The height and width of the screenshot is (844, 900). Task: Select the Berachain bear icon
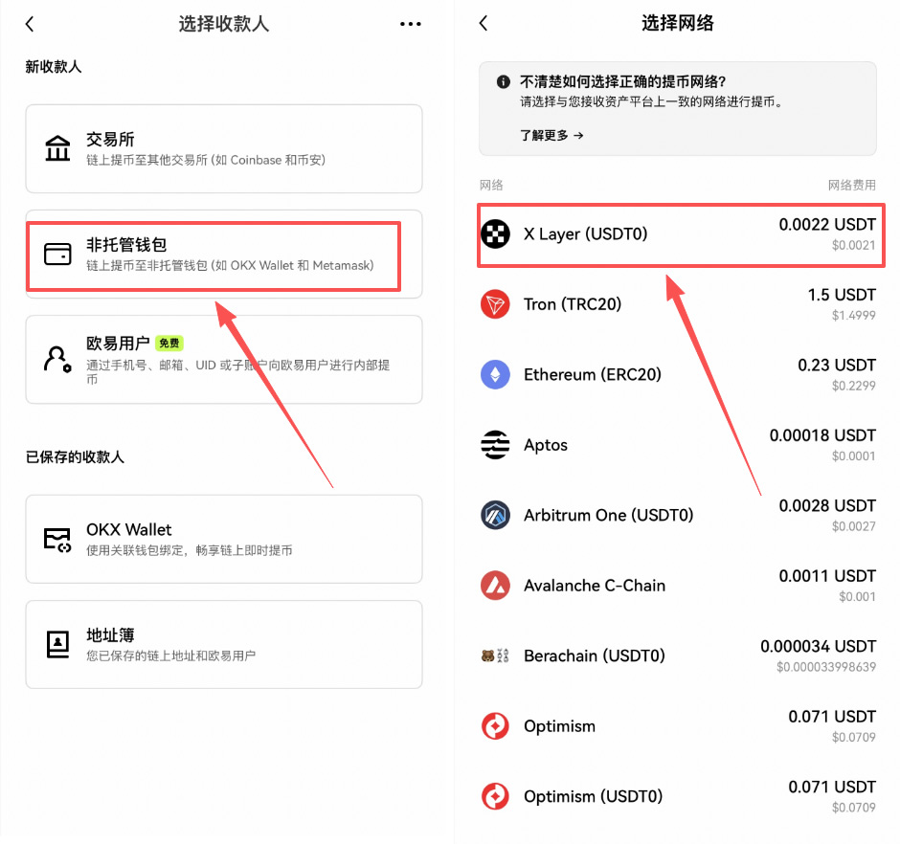pos(495,655)
